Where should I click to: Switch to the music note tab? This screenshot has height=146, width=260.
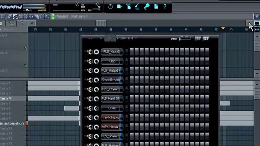click(22, 24)
